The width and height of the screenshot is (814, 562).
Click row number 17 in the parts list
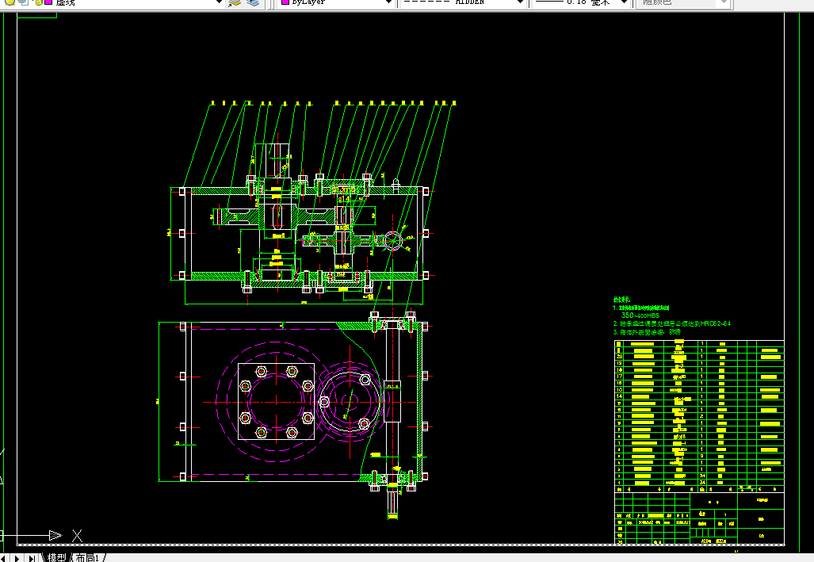point(619,376)
